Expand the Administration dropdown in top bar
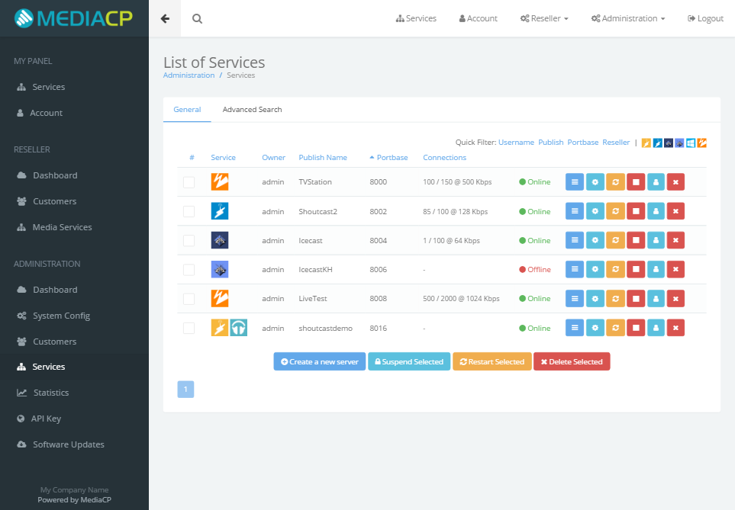This screenshot has width=735, height=510. 627,18
